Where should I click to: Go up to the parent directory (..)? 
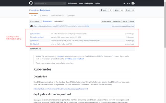[x=33, y=31]
